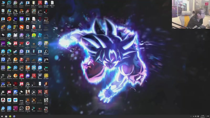Launch the Epic Games Launcher shortcut

3,77
